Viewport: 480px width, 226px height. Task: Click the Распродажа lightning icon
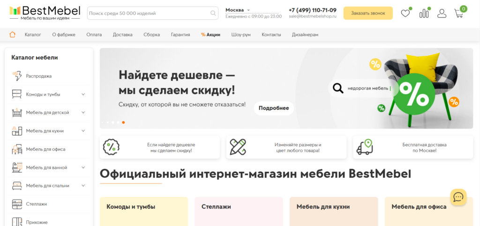(17, 76)
